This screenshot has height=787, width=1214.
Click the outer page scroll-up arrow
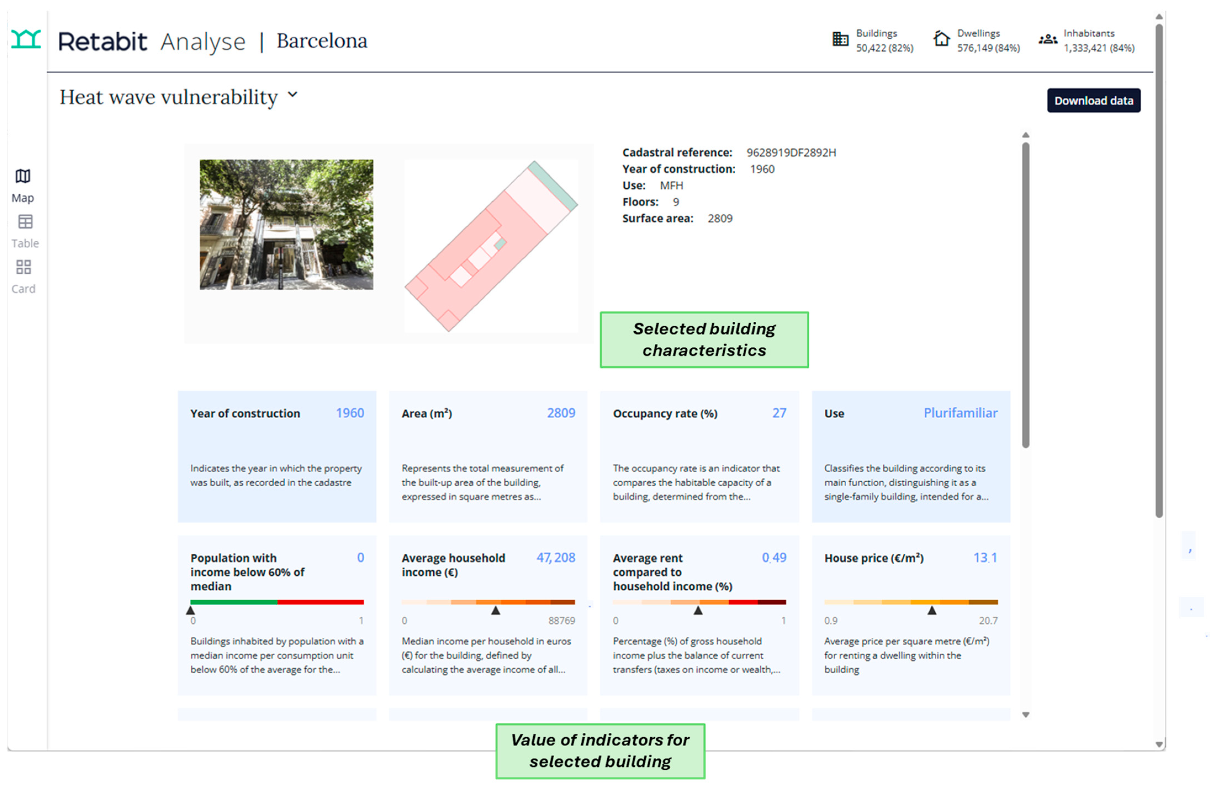coord(1159,17)
